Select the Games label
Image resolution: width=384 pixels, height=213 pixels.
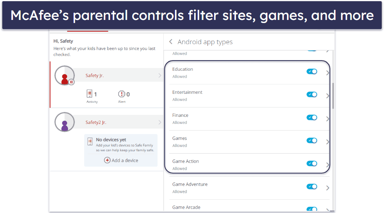pyautogui.click(x=180, y=138)
